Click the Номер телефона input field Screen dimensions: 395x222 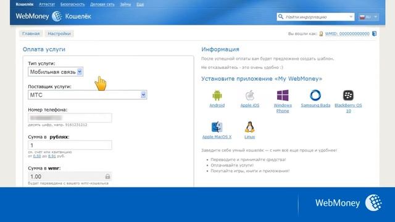[70, 118]
